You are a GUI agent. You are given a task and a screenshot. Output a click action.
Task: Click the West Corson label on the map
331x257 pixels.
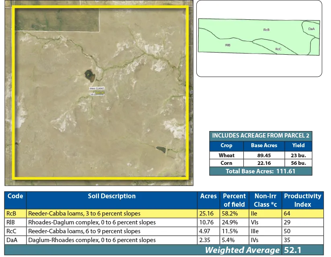(x=97, y=88)
